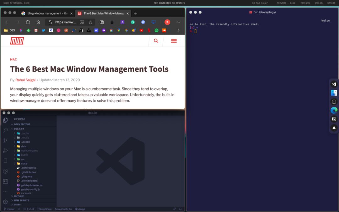Open the Rahul Saigal author link
The height and width of the screenshot is (212, 339).
pyautogui.click(x=25, y=80)
